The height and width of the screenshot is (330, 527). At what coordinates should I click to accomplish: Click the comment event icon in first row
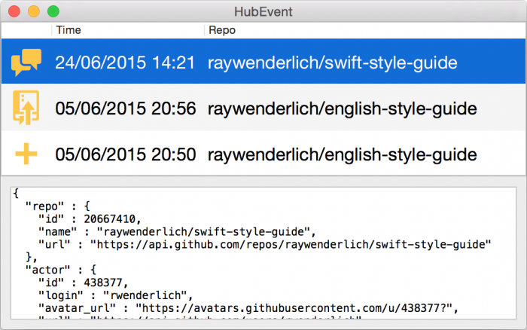pyautogui.click(x=26, y=62)
